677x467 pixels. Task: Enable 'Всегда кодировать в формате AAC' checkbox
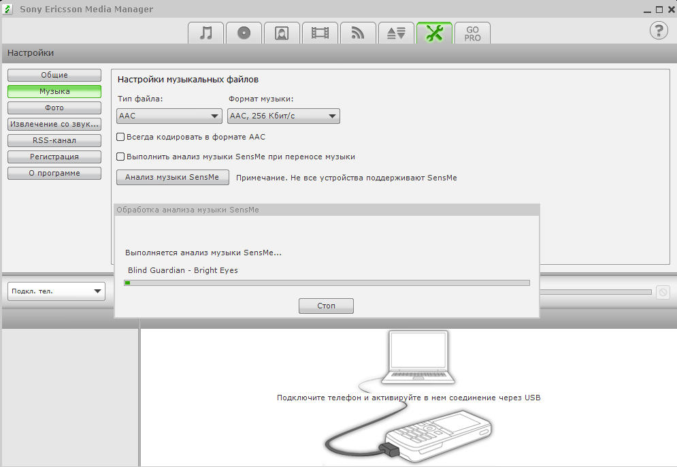tap(121, 137)
